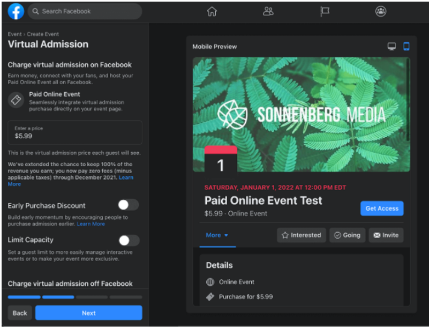Click the star icon on Interested
This screenshot has width=429, height=327.
(285, 235)
